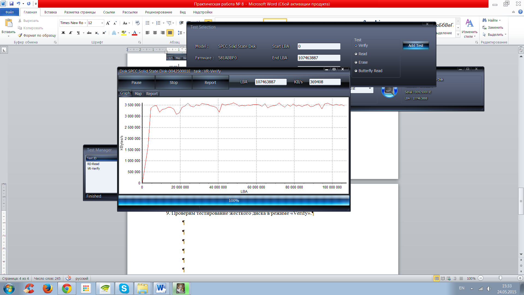Switch to Outline view icon
The height and width of the screenshot is (295, 524).
(455, 278)
